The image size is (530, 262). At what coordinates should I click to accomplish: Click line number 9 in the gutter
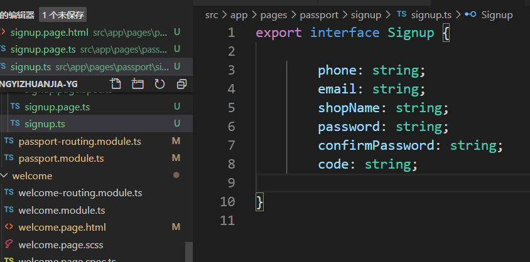click(231, 183)
